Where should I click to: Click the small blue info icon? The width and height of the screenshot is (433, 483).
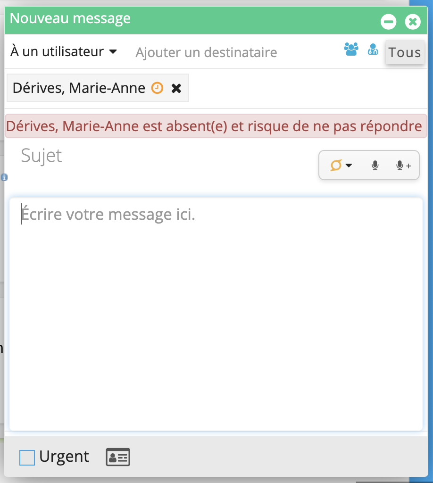4,177
